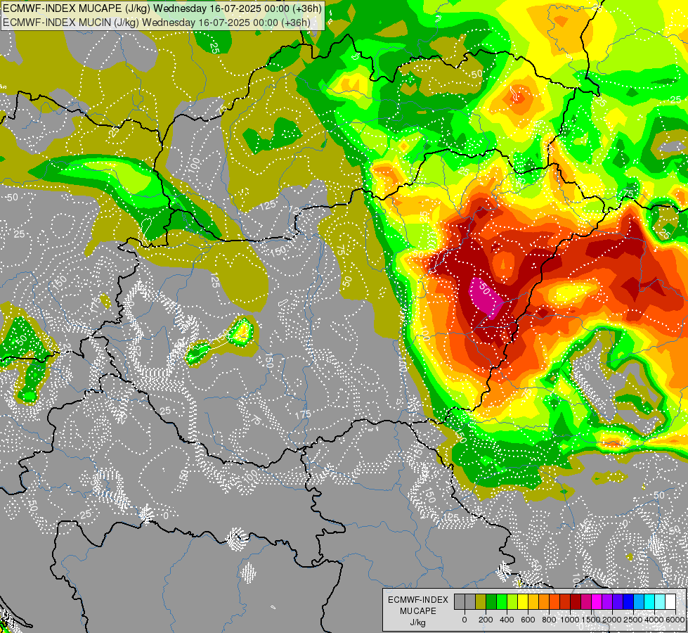This screenshot has width=688, height=633.
Task: Pick the azure swatch after the 2500 tick
Action: coord(639,602)
